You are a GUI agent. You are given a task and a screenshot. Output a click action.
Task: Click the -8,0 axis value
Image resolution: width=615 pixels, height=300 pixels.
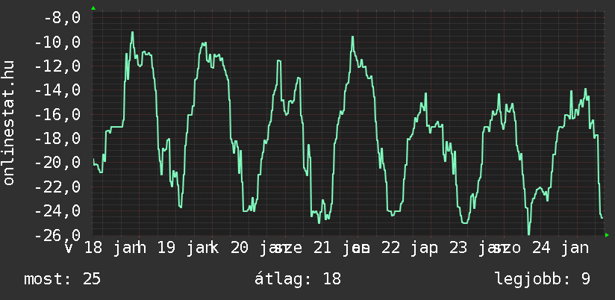(x=61, y=18)
